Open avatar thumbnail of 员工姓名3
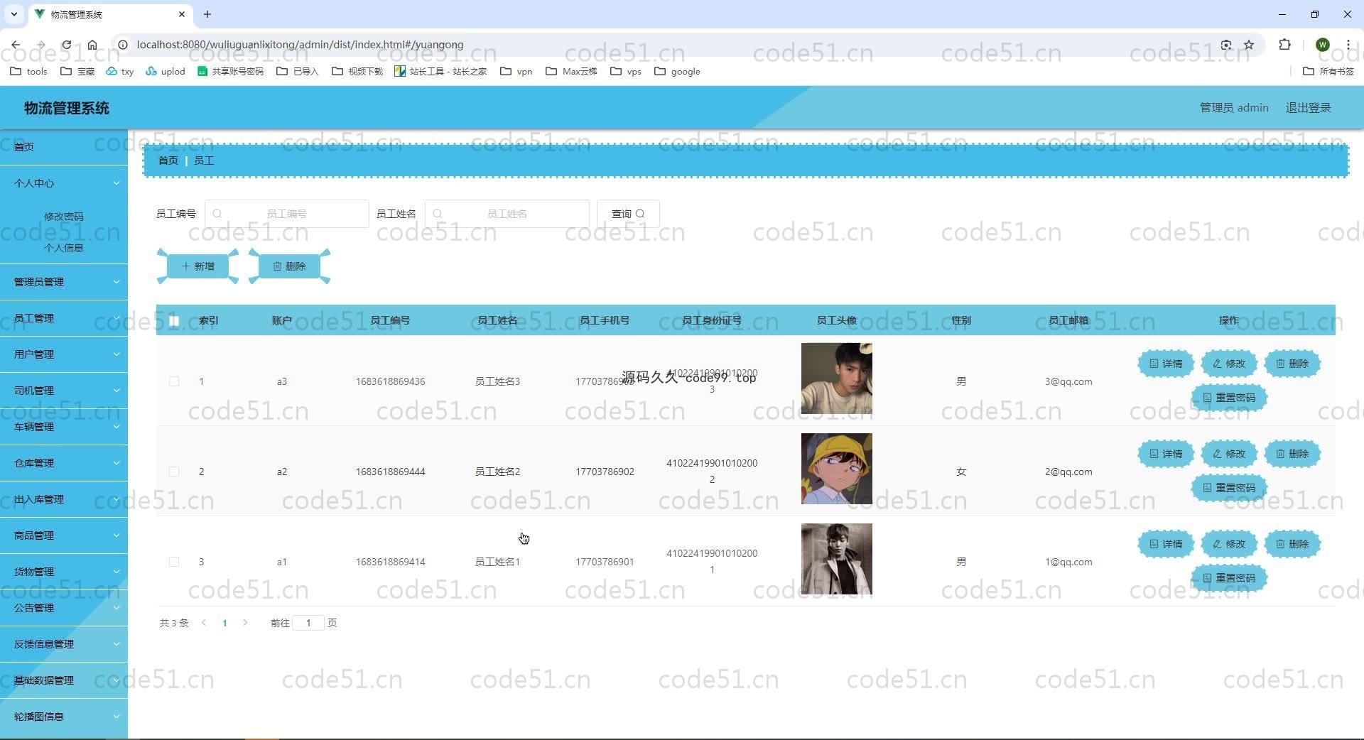The width and height of the screenshot is (1364, 740). pos(837,379)
